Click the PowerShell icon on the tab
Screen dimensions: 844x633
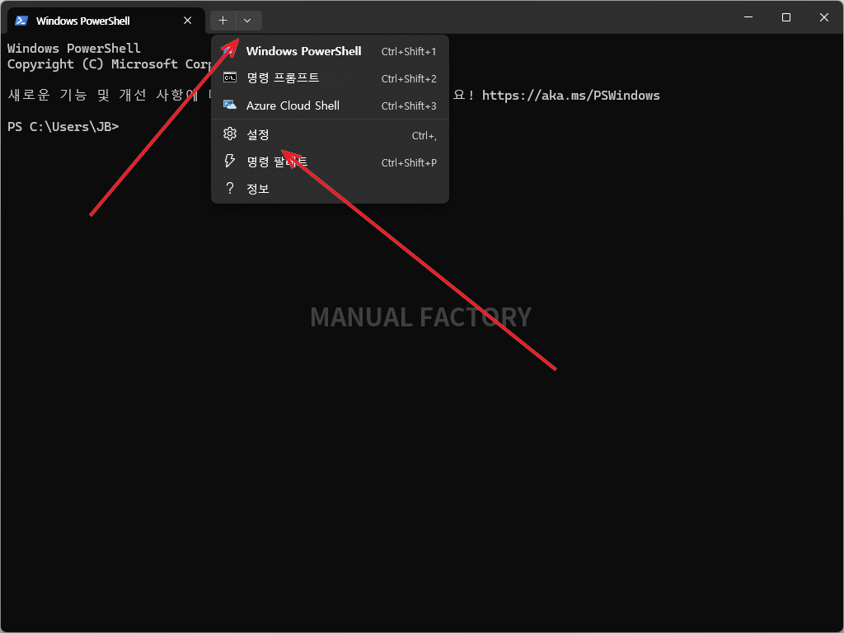pyautogui.click(x=21, y=21)
